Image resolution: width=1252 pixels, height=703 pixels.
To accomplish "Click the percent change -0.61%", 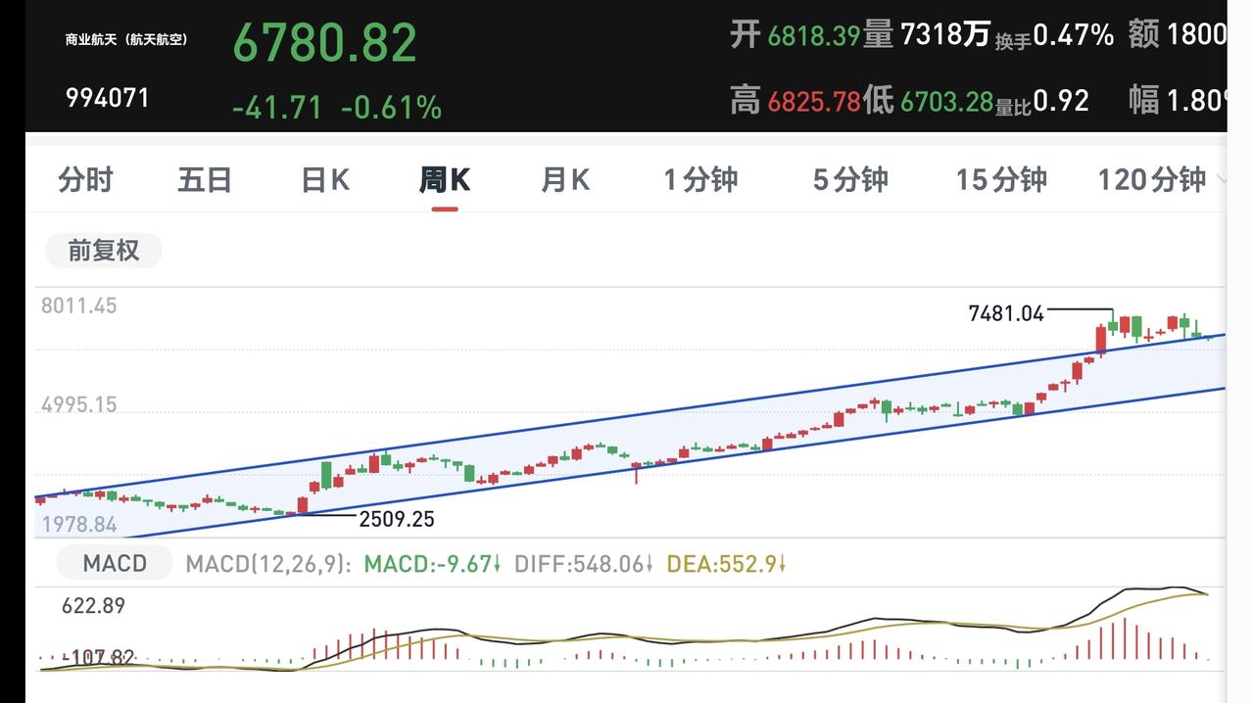I will (x=391, y=107).
